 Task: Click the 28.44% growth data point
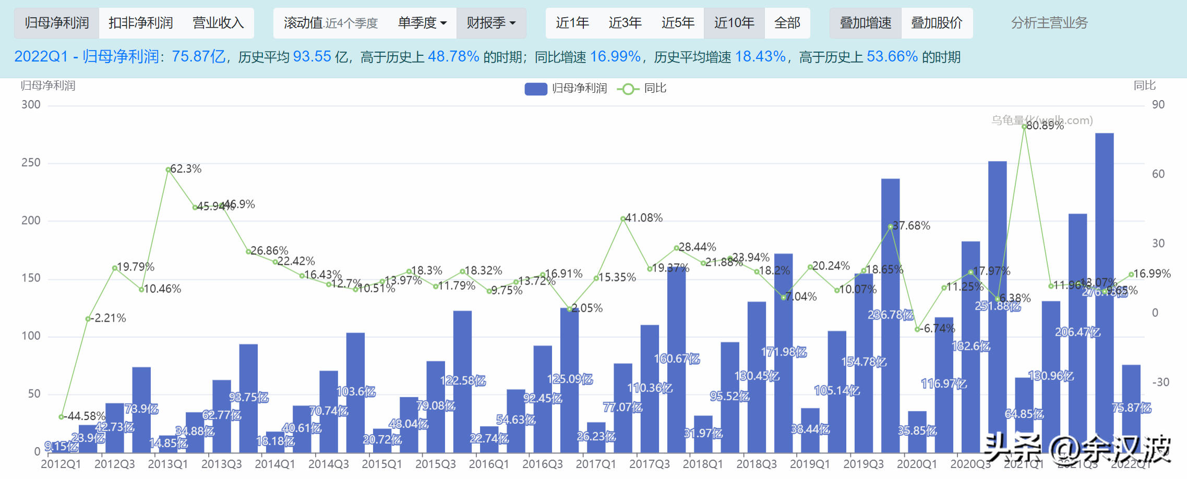coord(676,248)
